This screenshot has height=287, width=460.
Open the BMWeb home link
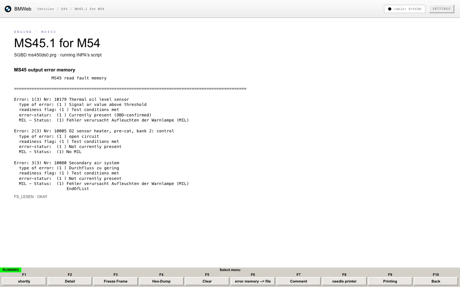(23, 9)
